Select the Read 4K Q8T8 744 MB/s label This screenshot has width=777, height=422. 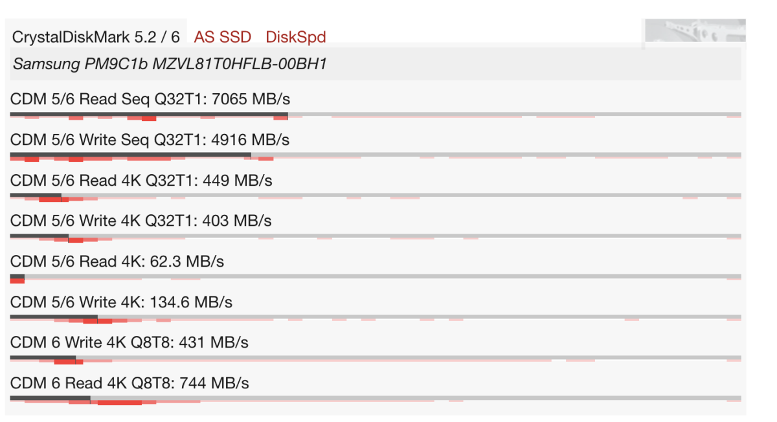(x=129, y=383)
